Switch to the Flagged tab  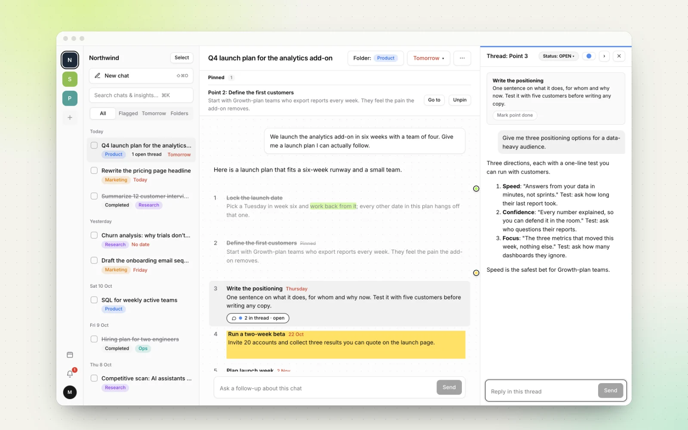[128, 114]
